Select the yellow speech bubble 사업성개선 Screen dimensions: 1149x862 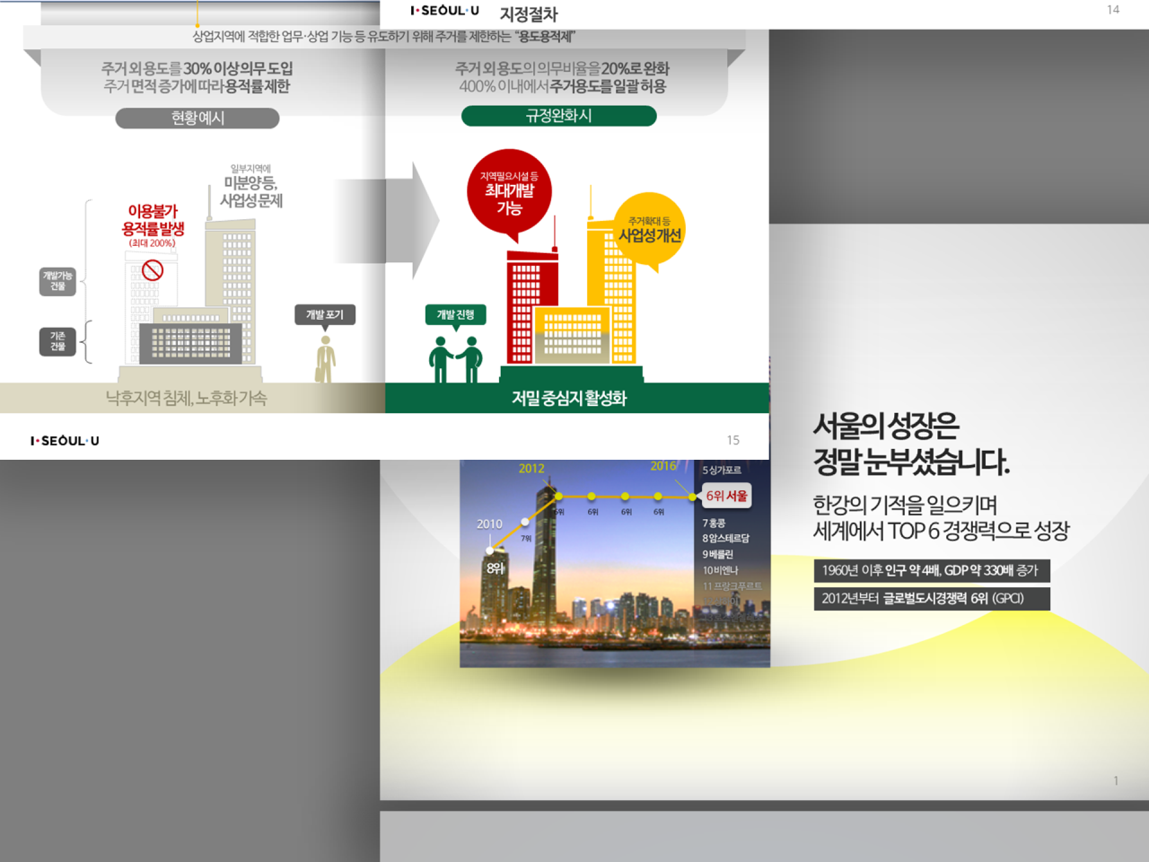650,231
